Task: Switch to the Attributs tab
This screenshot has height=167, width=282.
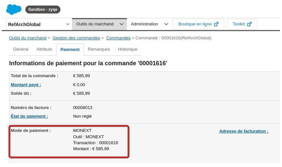Action: coord(44,49)
